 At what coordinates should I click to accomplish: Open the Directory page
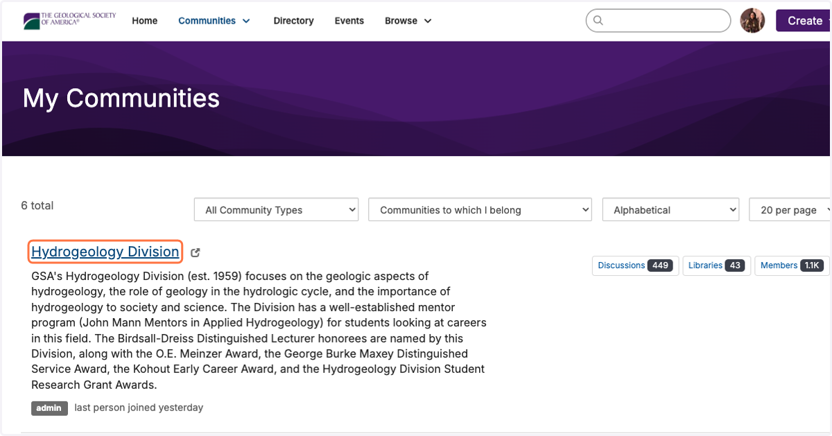tap(293, 21)
